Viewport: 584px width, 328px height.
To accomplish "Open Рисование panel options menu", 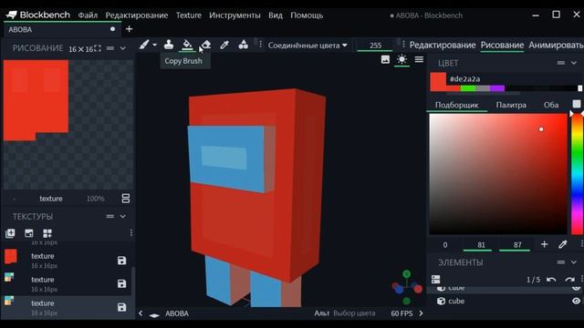I will pos(110,48).
